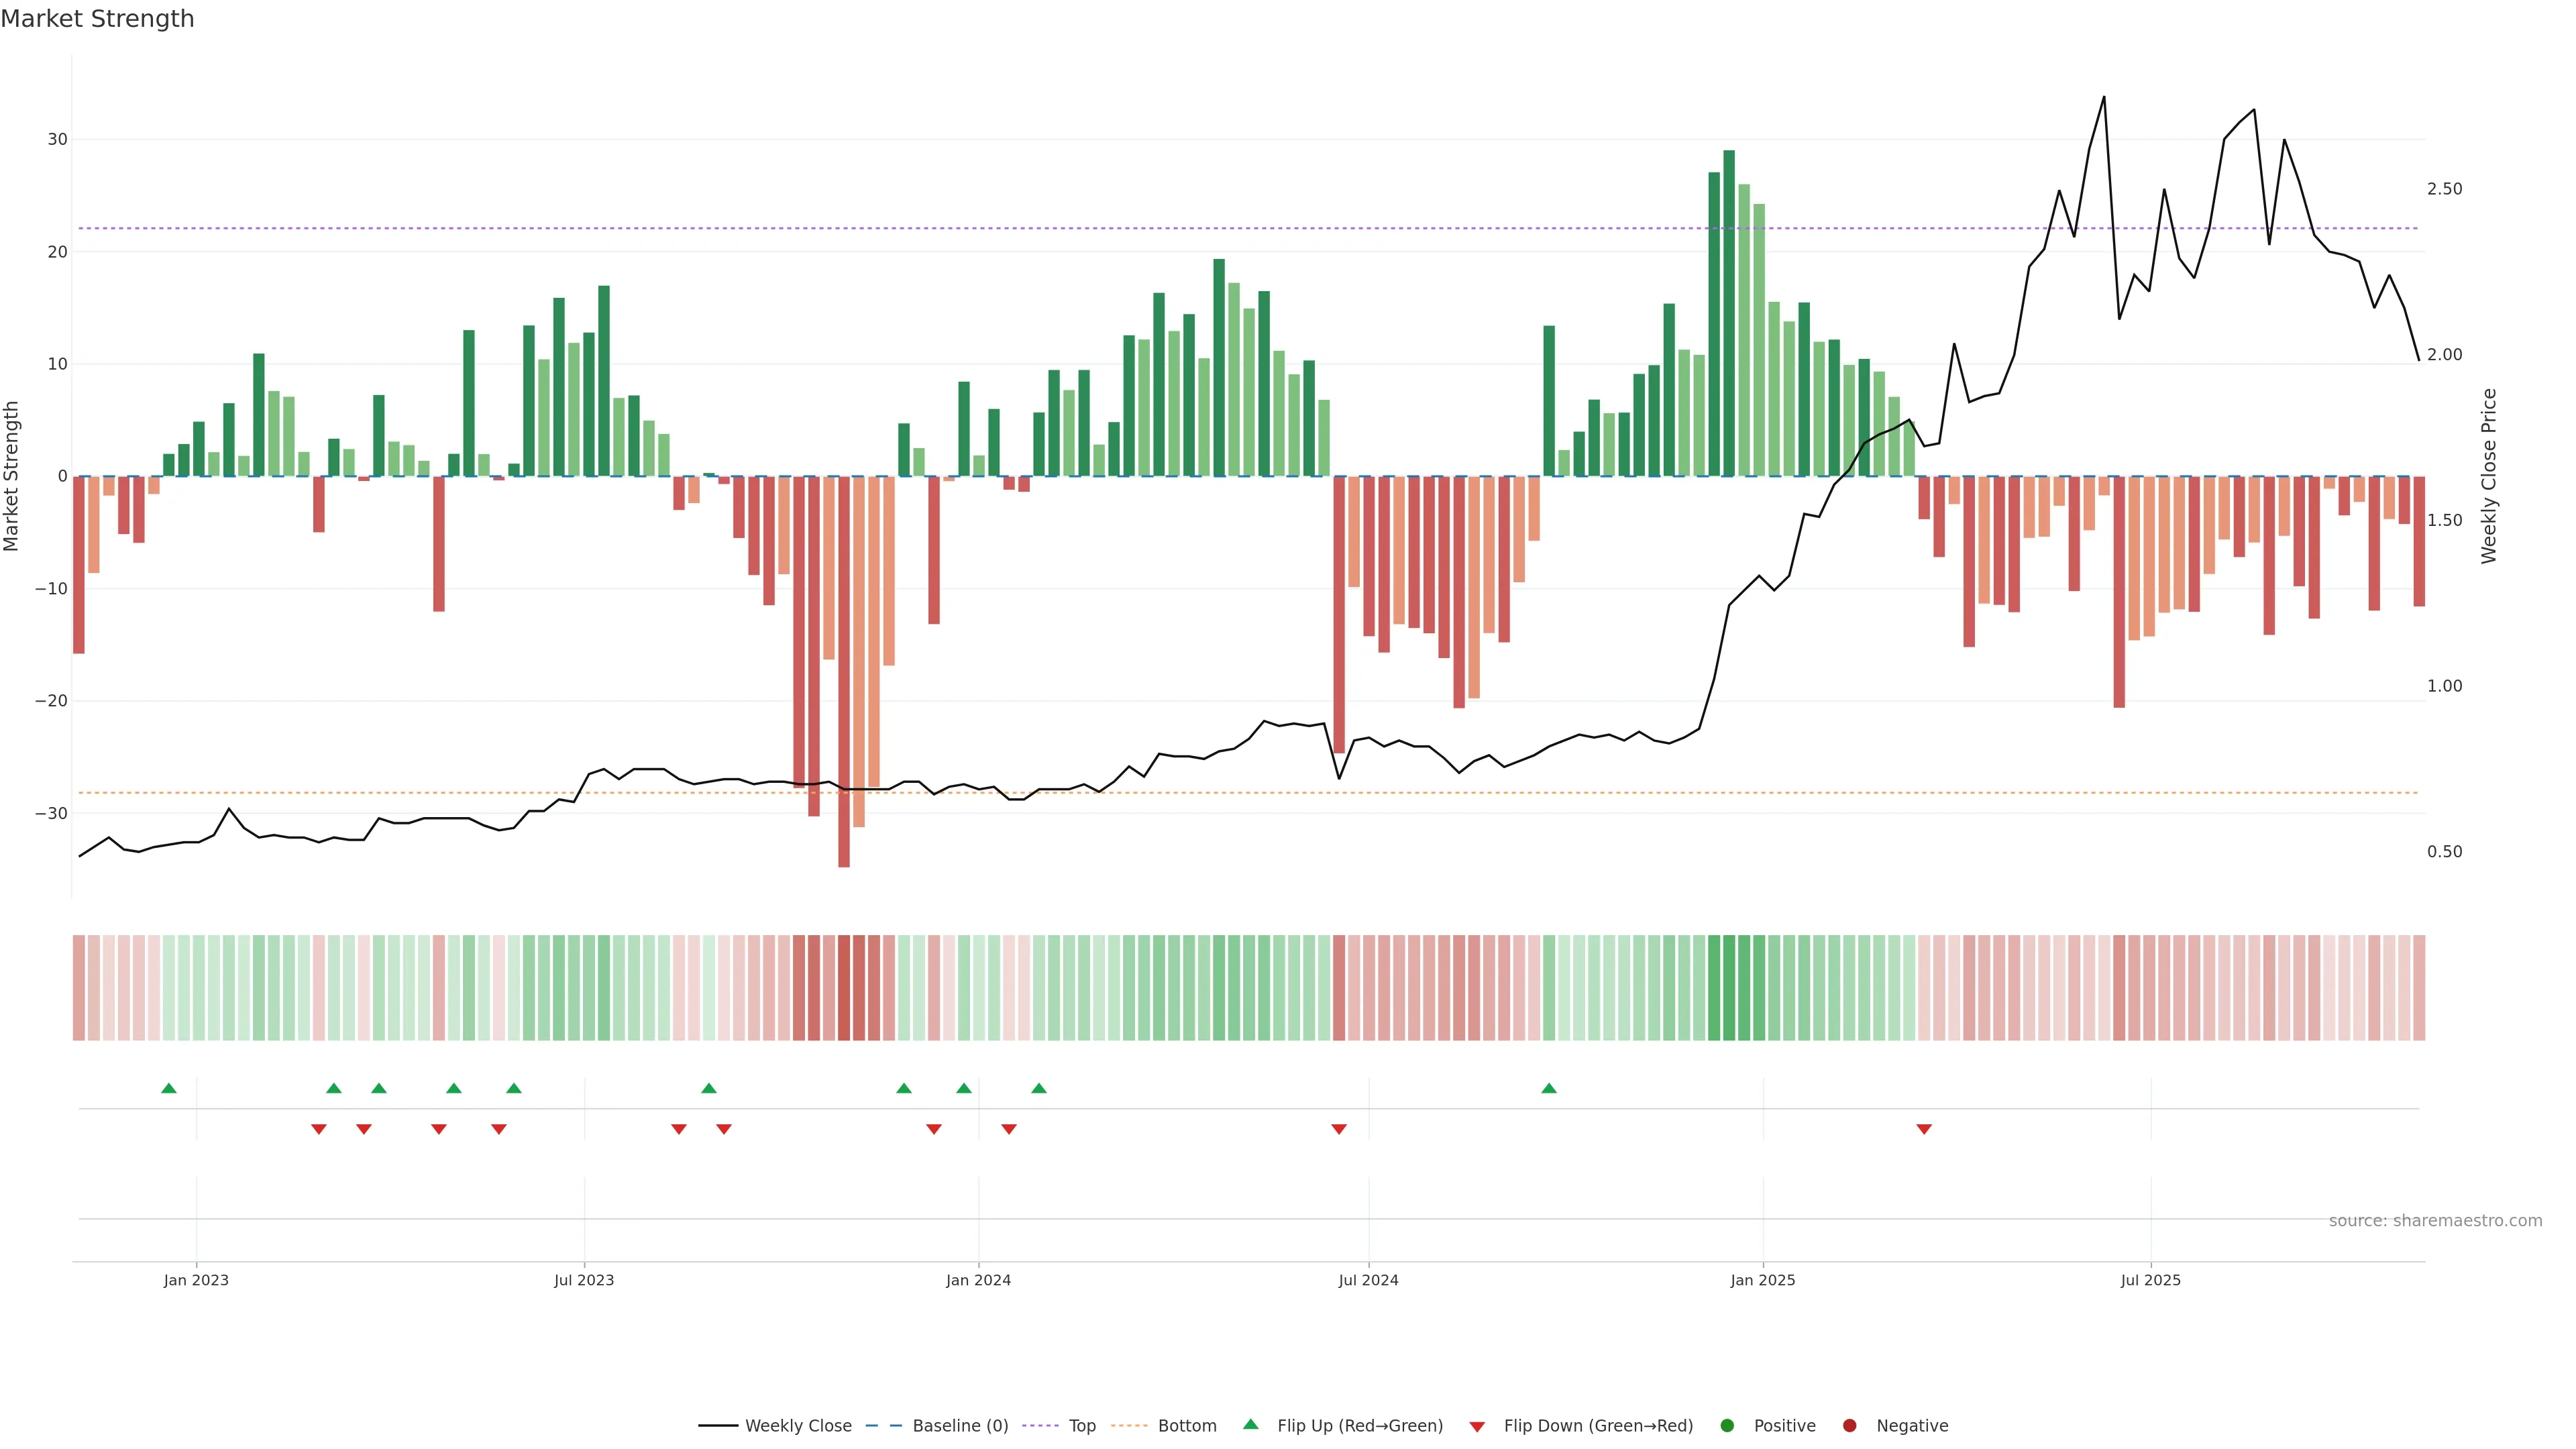Screen dimensions: 2576x1449
Task: Click the red Flip Down triangle in legend
Action: (1477, 1427)
